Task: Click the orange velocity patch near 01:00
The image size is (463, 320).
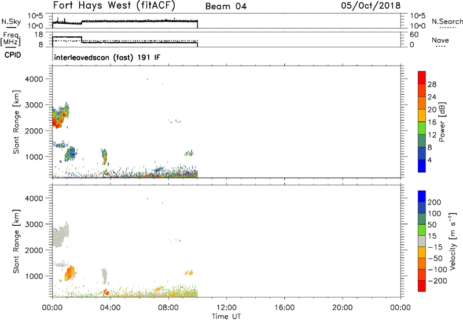Action: pos(69,273)
